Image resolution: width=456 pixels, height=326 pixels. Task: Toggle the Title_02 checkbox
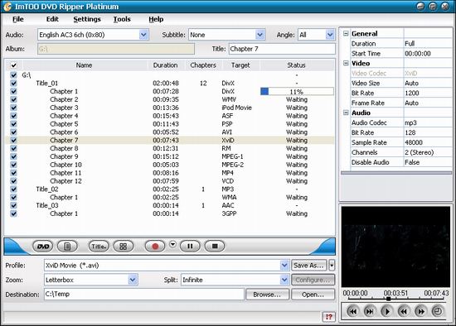[13, 189]
